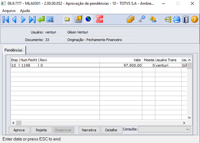This screenshot has width=200, height=143.
Task: Go to the last record
Action: 32,19
